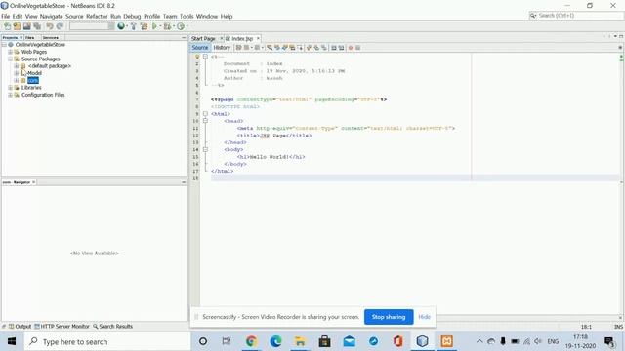The height and width of the screenshot is (351, 625).
Task: Switch to the Files panel tab
Action: tap(30, 37)
